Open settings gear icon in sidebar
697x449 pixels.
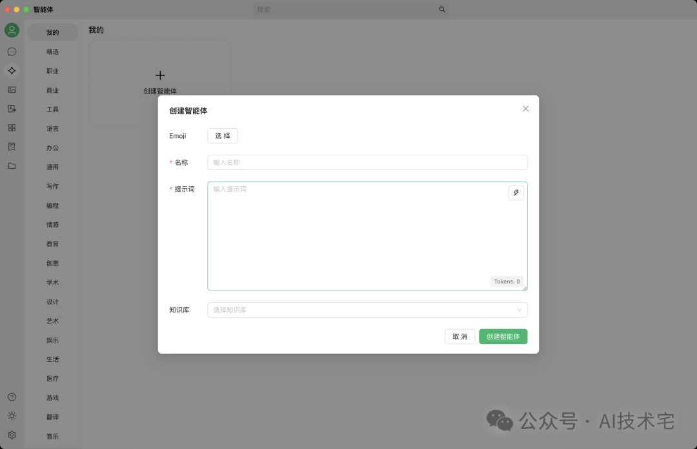(x=12, y=435)
